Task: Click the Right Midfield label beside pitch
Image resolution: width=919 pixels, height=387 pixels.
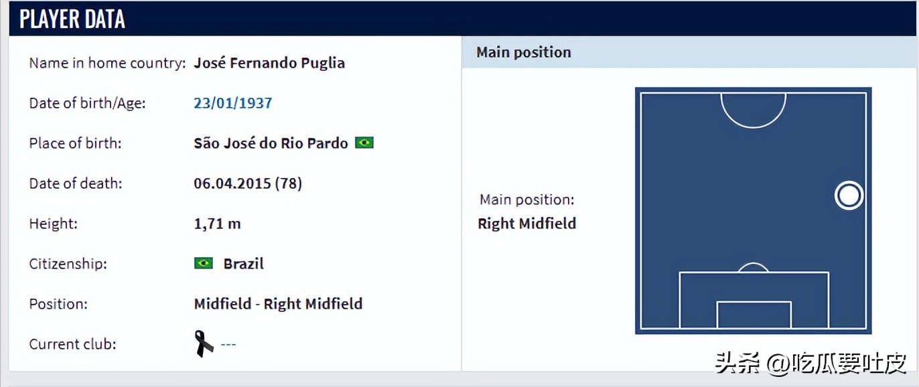Action: (x=526, y=224)
